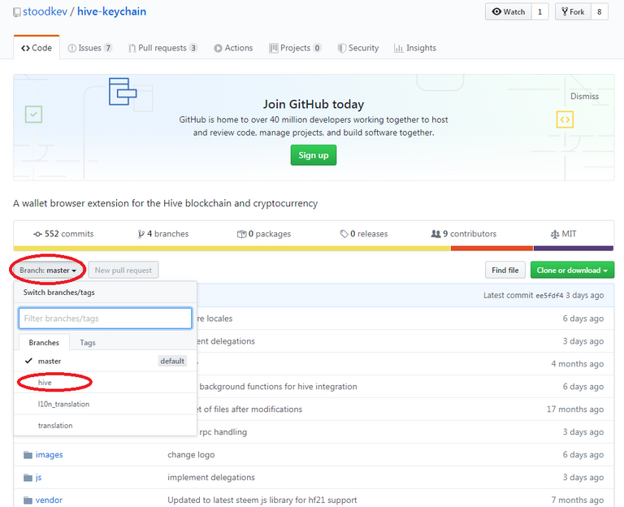This screenshot has height=507, width=624.
Task: Open the Branch: master dropdown
Action: [x=48, y=271]
